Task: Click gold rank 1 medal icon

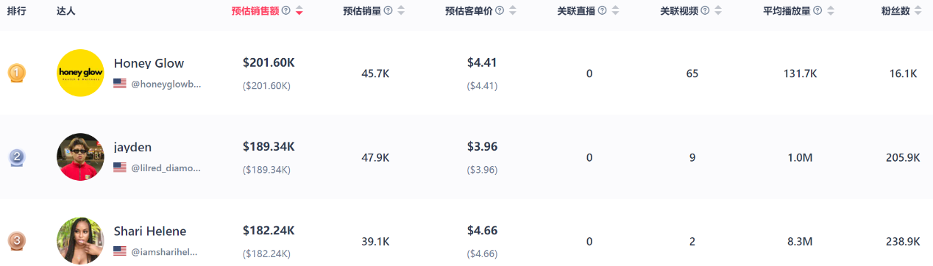Action: tap(17, 73)
